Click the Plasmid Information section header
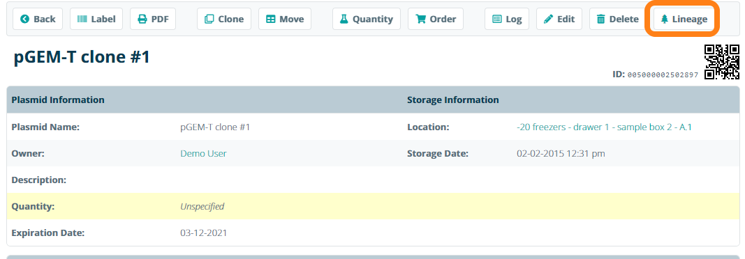Image resolution: width=745 pixels, height=259 pixels. click(58, 100)
